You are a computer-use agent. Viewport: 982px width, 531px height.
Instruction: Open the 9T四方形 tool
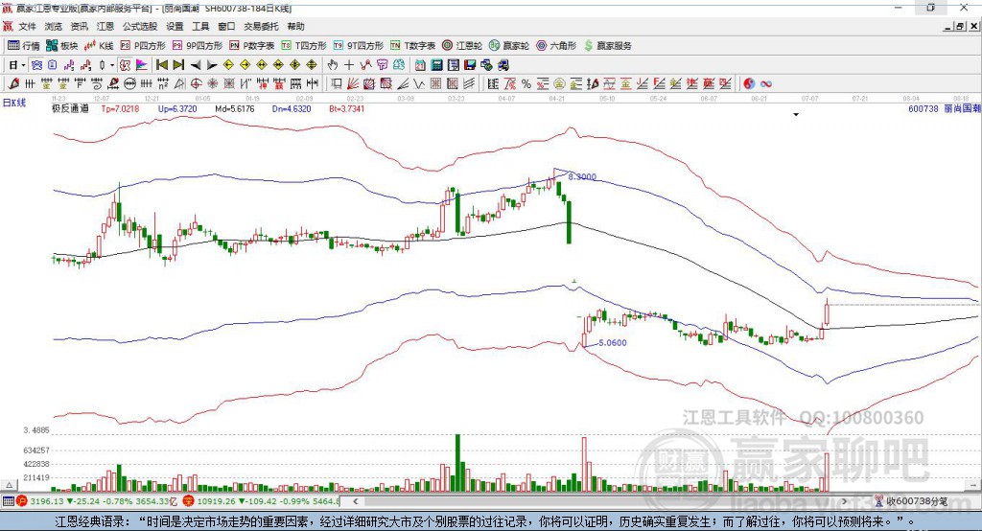[359, 46]
